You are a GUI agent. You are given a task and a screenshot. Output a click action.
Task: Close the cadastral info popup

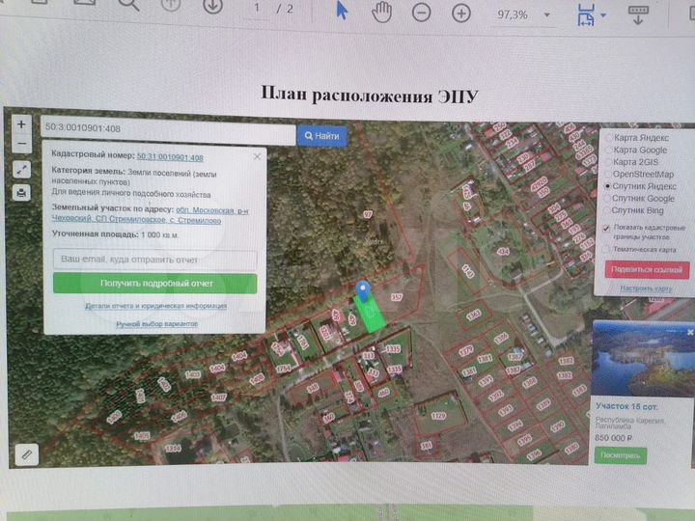(x=257, y=156)
